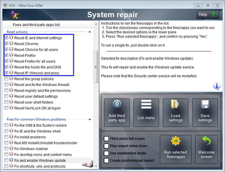Image resolution: width=225 pixels, height=172 pixels.
Task: Collapse Fixes for common Windows problems section
Action: pos(90,119)
